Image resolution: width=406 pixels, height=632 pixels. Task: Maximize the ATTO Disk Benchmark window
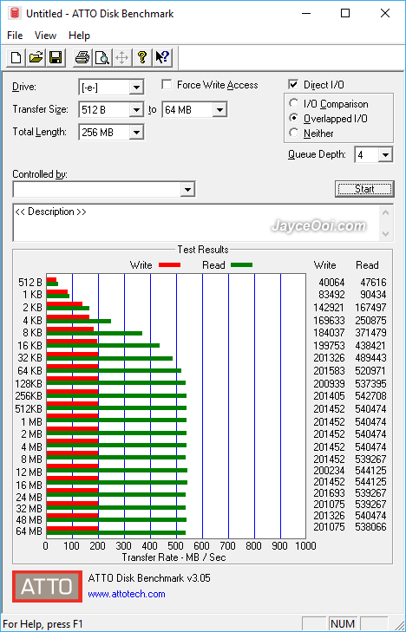click(345, 13)
